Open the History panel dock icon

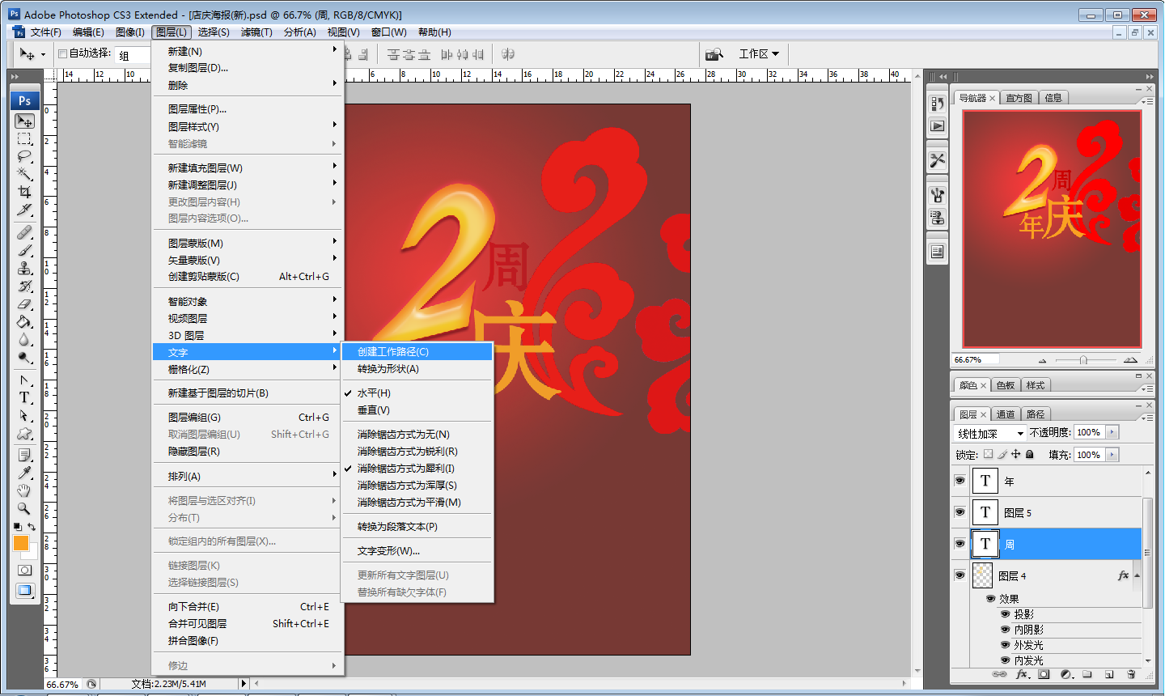[938, 104]
